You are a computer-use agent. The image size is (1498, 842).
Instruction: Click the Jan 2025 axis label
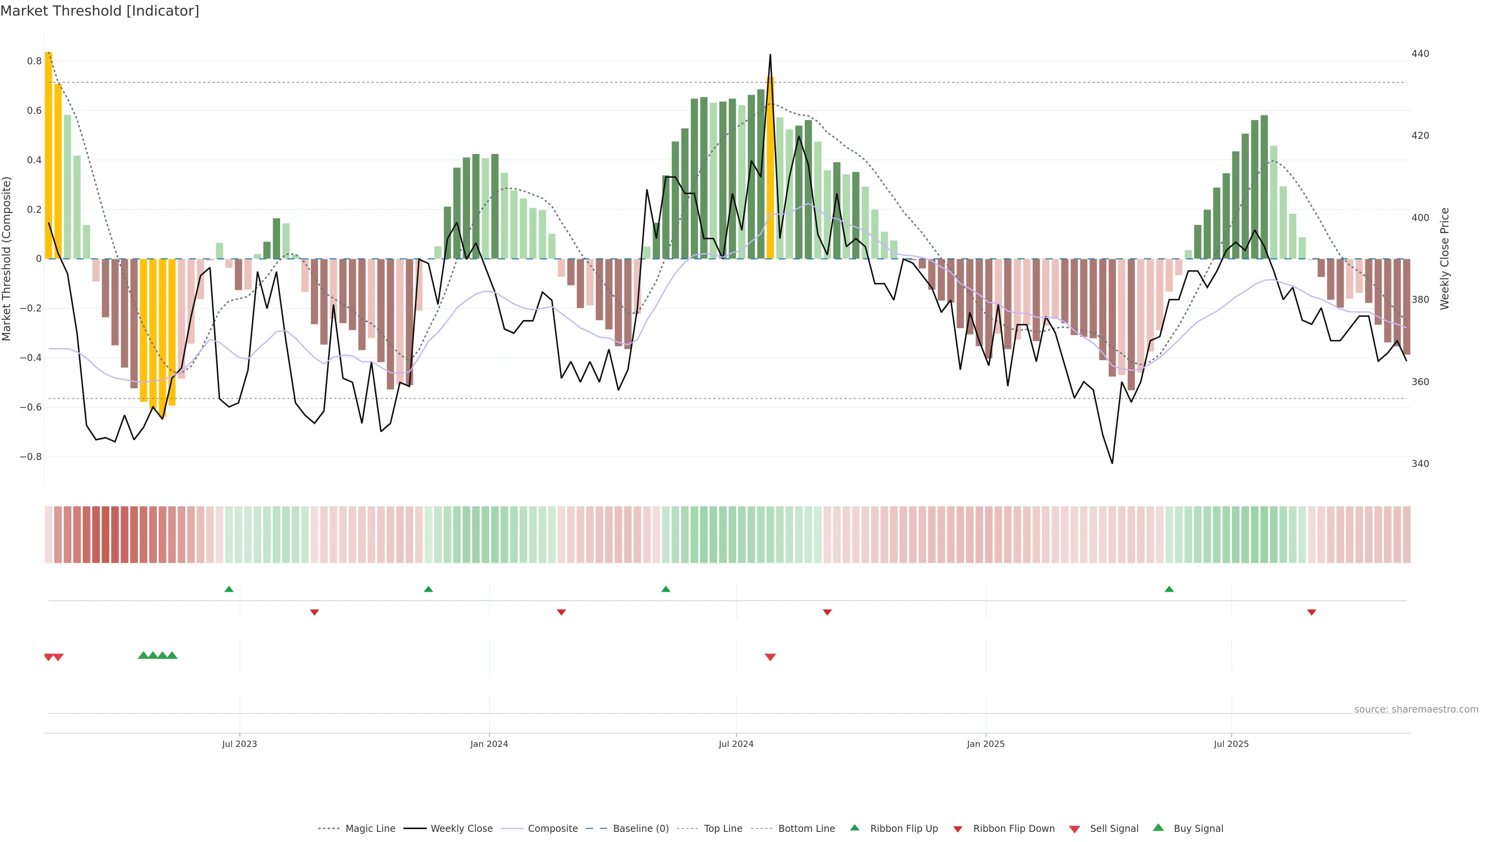tap(985, 744)
